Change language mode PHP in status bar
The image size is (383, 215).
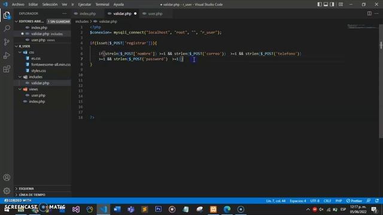(x=339, y=201)
